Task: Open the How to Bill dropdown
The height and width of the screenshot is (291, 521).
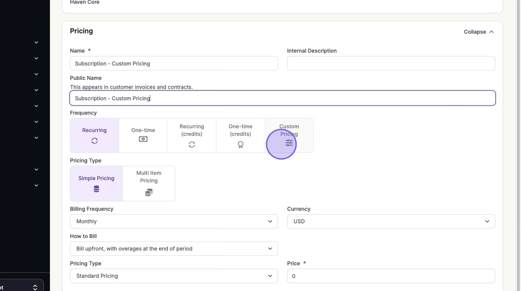Action: point(174,249)
